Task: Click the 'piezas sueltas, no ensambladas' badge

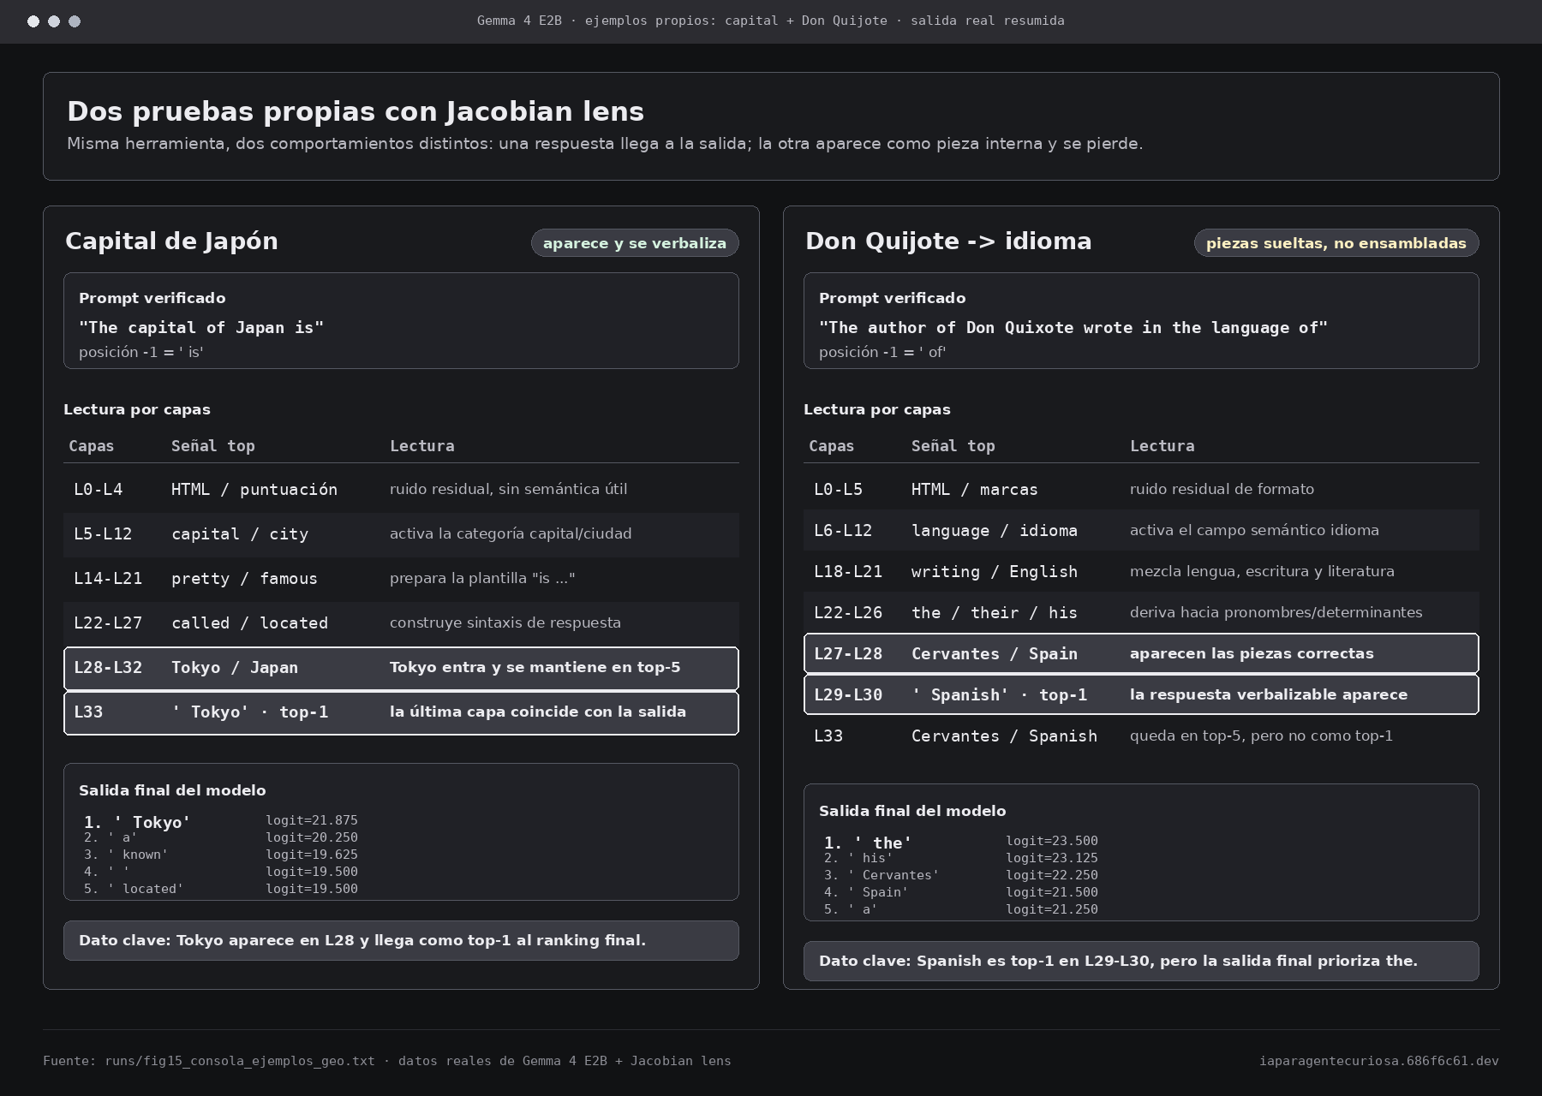Action: click(1336, 243)
